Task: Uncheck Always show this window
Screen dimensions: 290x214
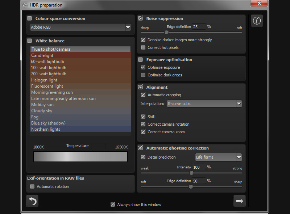Action: 113,204
